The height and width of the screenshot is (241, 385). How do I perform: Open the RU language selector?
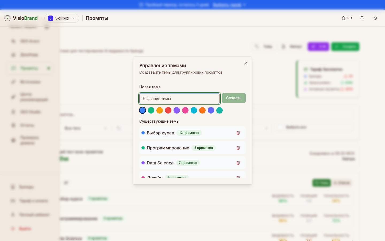[347, 18]
